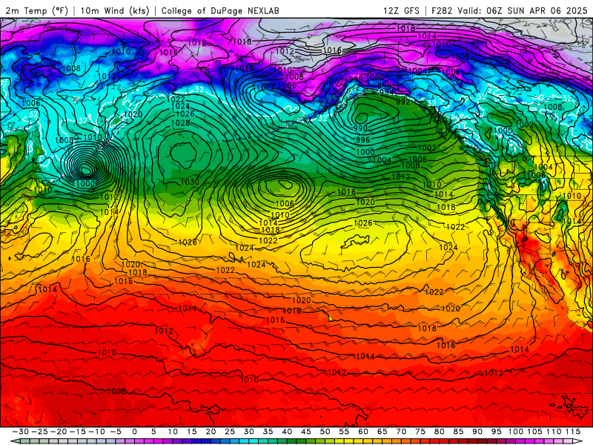The image size is (593, 445).
Task: Click the 15 colorbar label
Action: 192,432
